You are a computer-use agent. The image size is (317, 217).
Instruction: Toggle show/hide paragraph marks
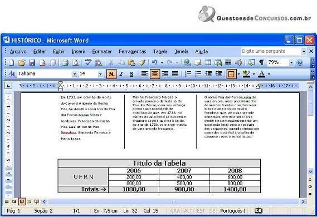pos(261,62)
